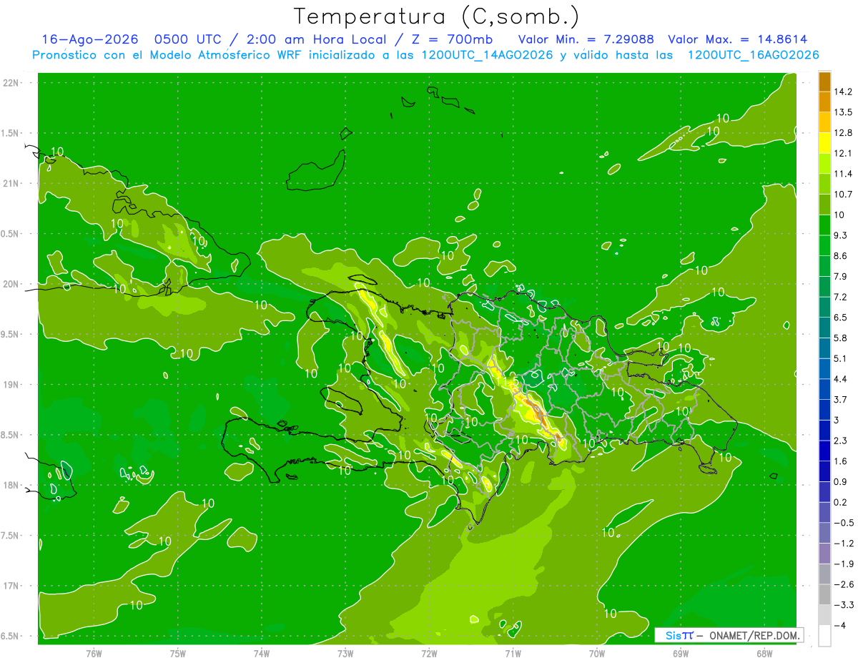Click the '11.4' color scale label
The width and height of the screenshot is (858, 663).
pyautogui.click(x=844, y=174)
